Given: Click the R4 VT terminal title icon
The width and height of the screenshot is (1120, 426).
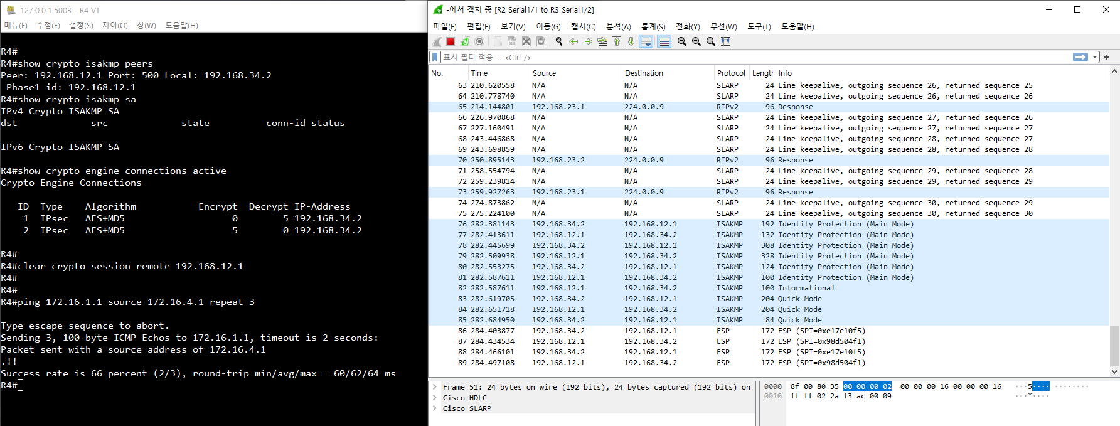Looking at the screenshot, I should click(x=10, y=10).
